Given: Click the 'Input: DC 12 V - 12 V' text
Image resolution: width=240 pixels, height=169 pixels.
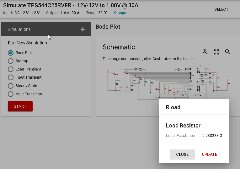Looking at the screenshot, I should (21, 13).
